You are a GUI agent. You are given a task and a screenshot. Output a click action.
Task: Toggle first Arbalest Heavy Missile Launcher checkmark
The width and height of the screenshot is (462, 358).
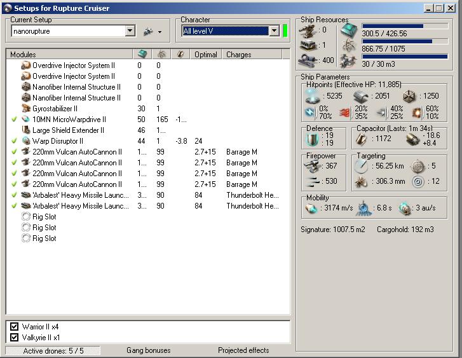(x=14, y=195)
